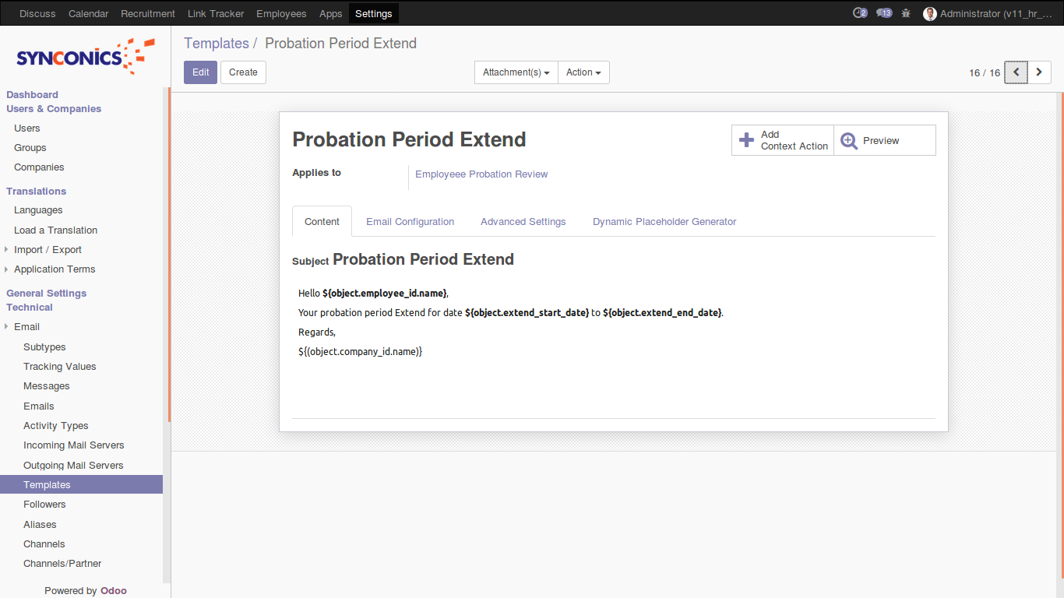The height and width of the screenshot is (598, 1064).
Task: Open the Attachment(s) dropdown
Action: click(516, 72)
